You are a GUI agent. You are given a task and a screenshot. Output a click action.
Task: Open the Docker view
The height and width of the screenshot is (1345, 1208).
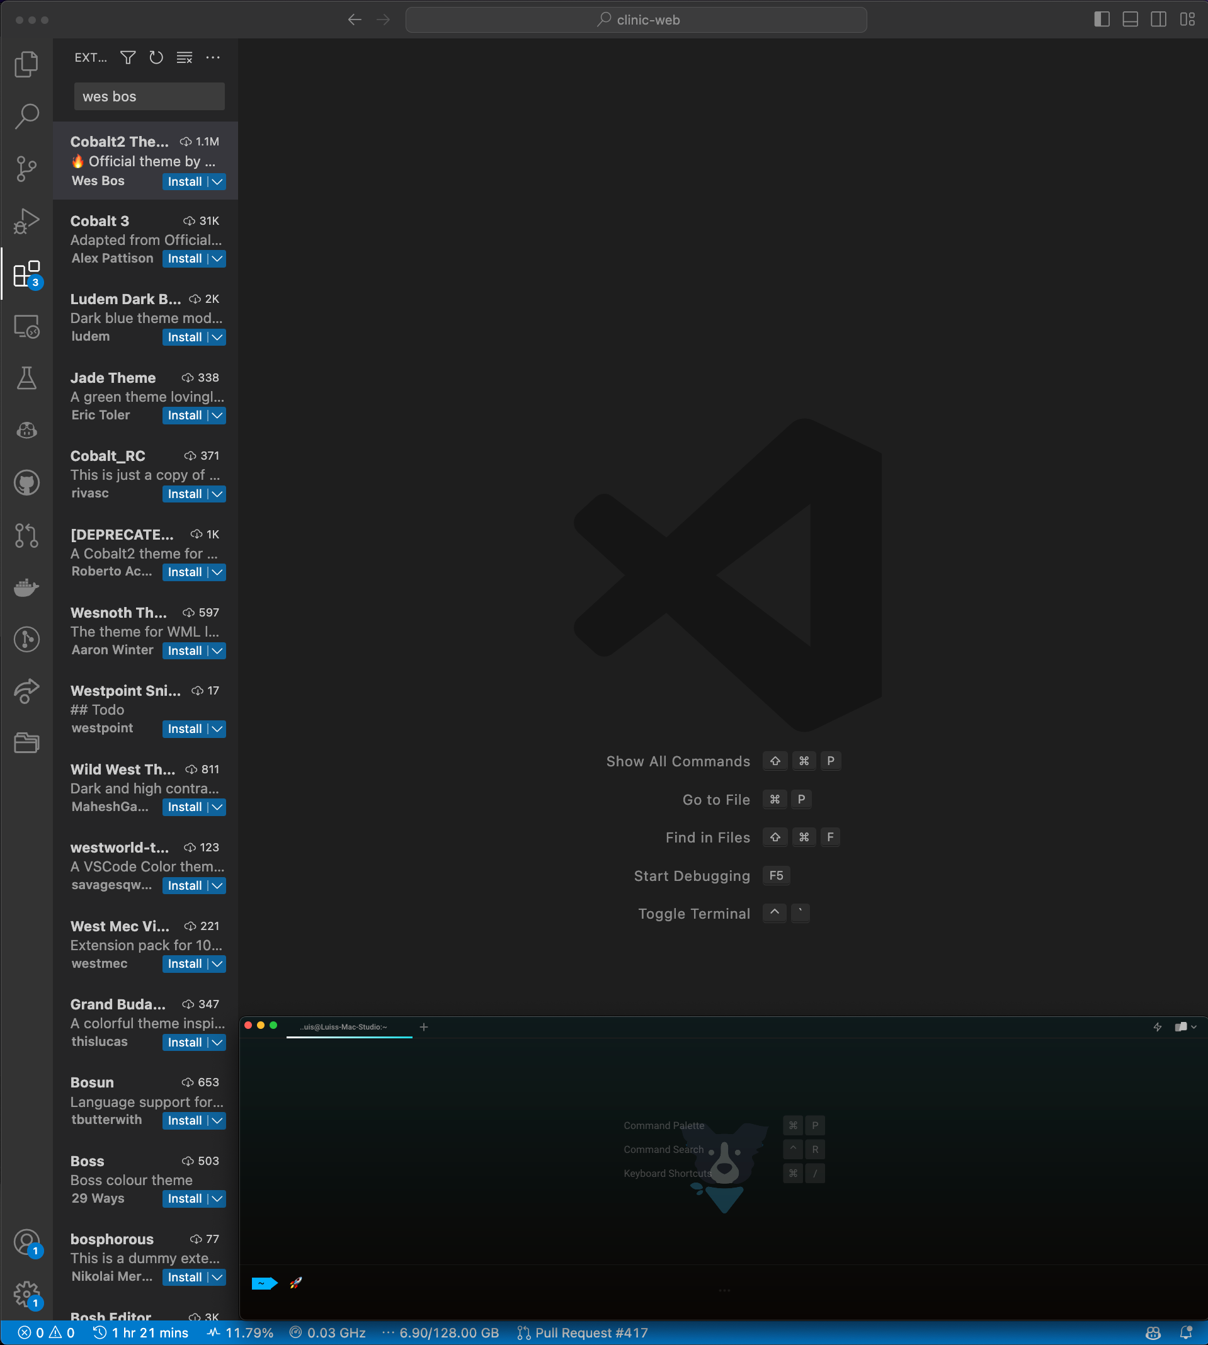pyautogui.click(x=26, y=587)
